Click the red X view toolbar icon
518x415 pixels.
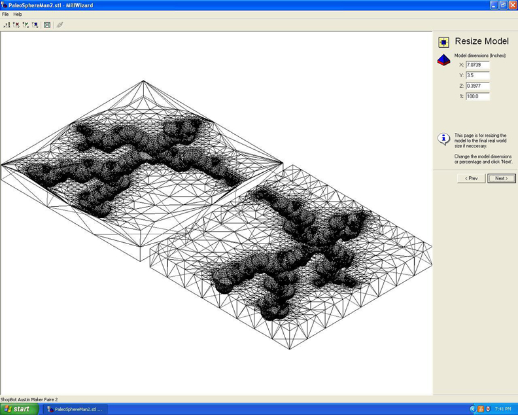coord(16,25)
